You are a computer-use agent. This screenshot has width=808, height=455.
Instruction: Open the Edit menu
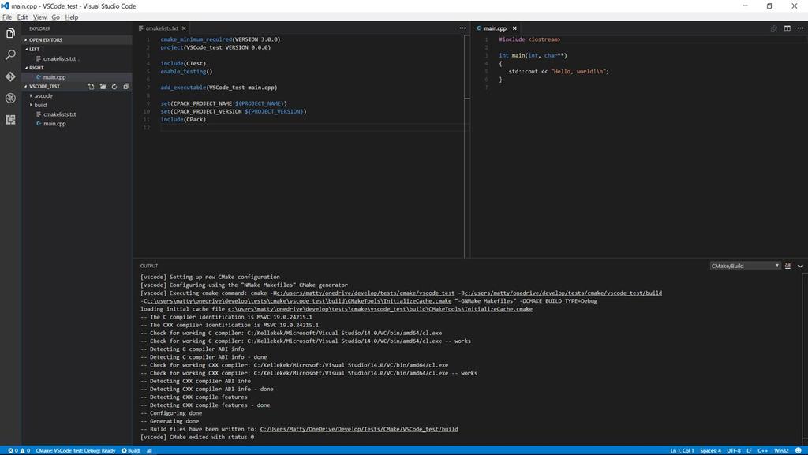[23, 17]
